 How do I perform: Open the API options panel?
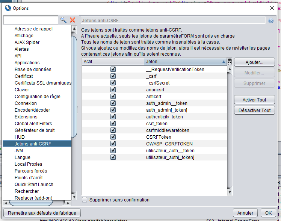tap(18, 56)
